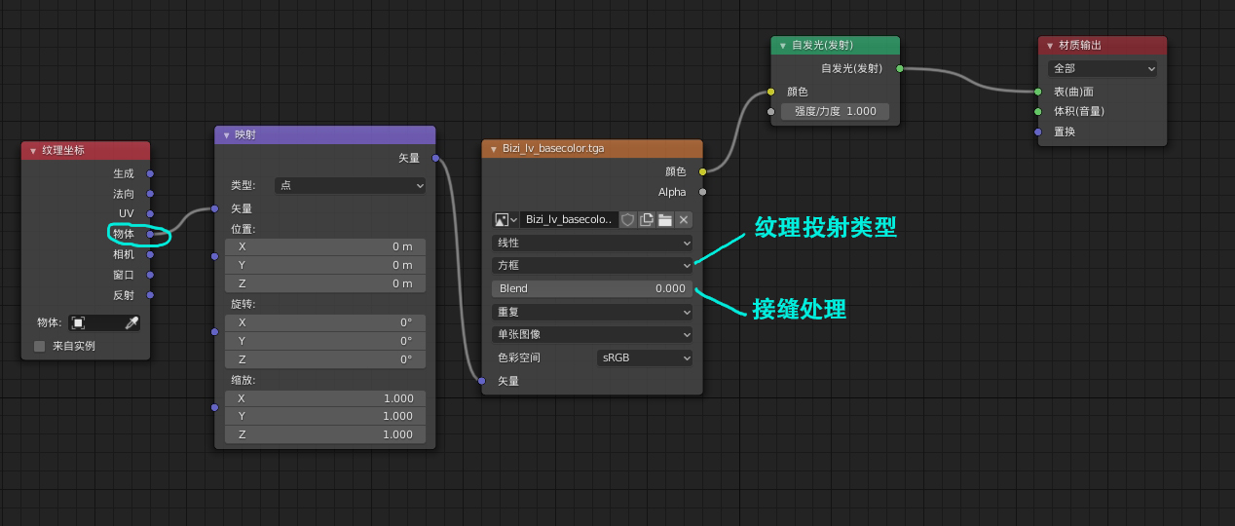Image resolution: width=1235 pixels, height=526 pixels.
Task: Click the 缩放 X 1.000 field
Action: (325, 398)
